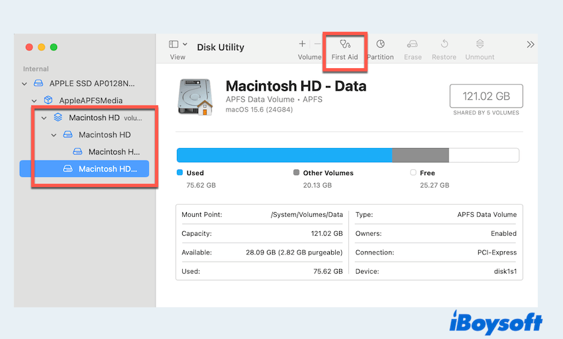563x339 pixels.
Task: Click the First Aid stethoscope icon
Action: coord(344,44)
